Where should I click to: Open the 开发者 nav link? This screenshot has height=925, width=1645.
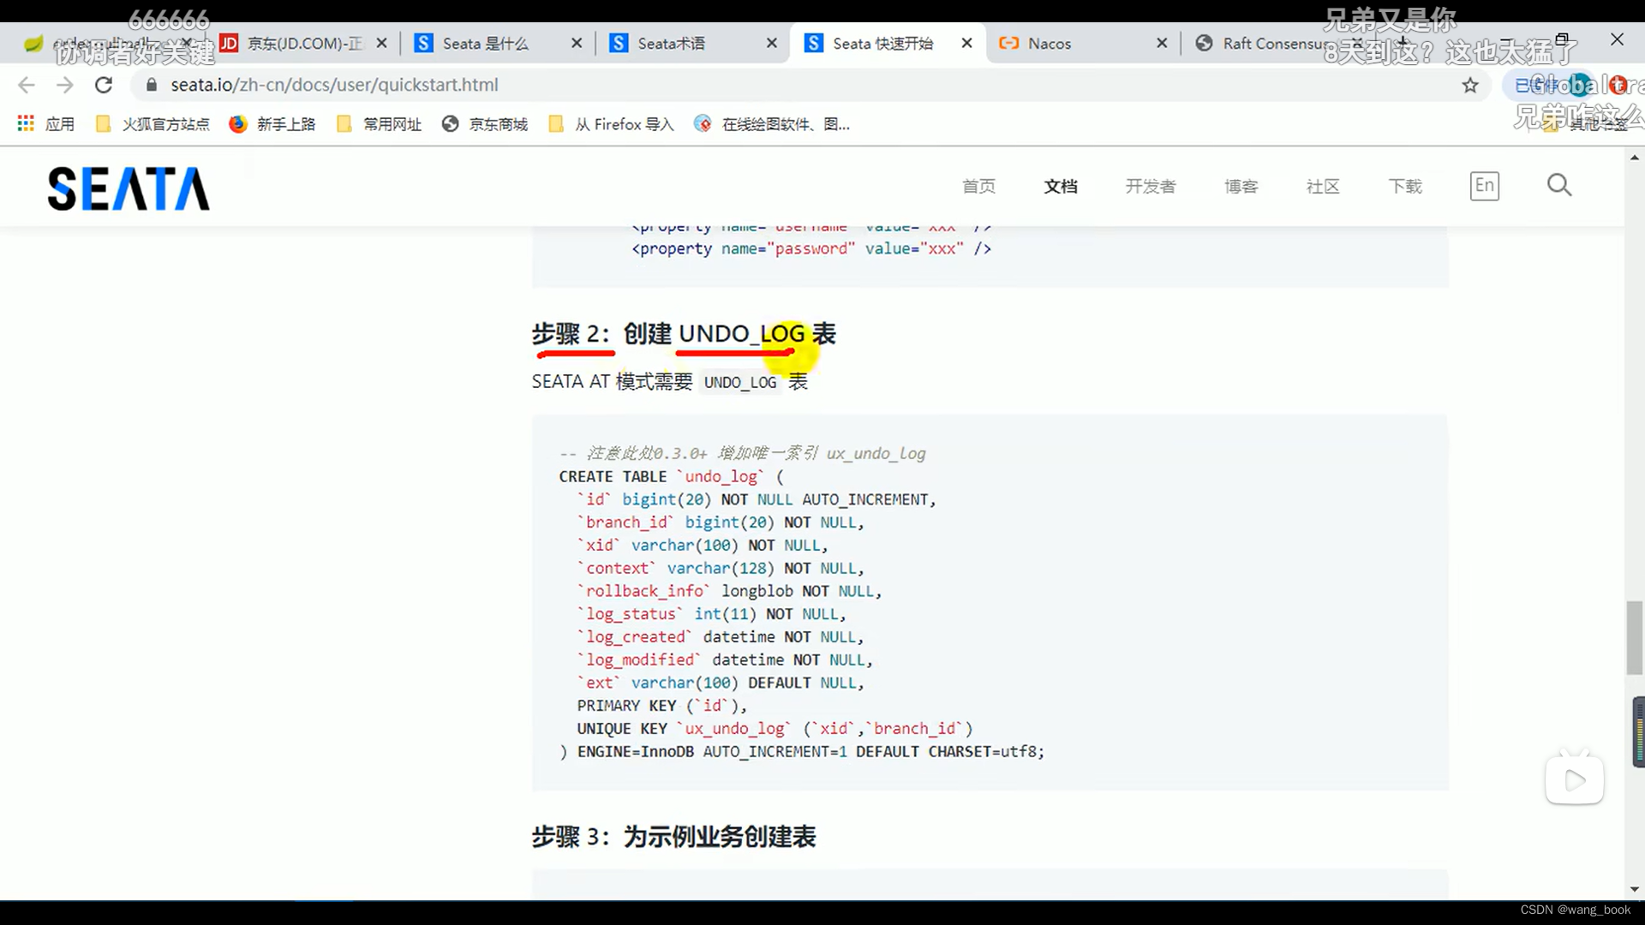[1151, 186]
